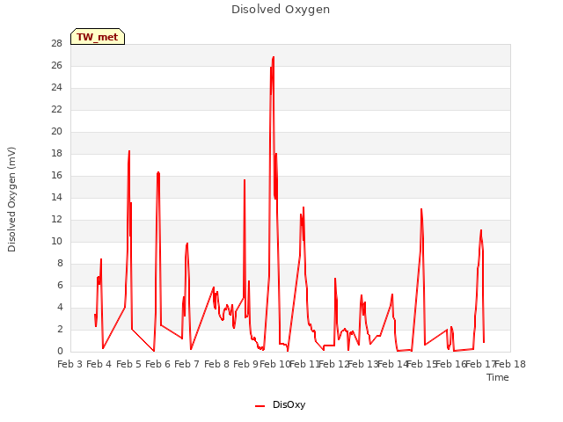Click the Feb 7 x-axis tick label
Viewport: 563px width, 422px height.
pos(186,364)
